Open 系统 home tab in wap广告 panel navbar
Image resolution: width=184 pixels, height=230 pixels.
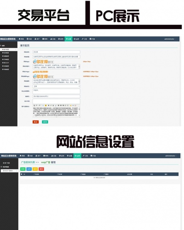22,156
